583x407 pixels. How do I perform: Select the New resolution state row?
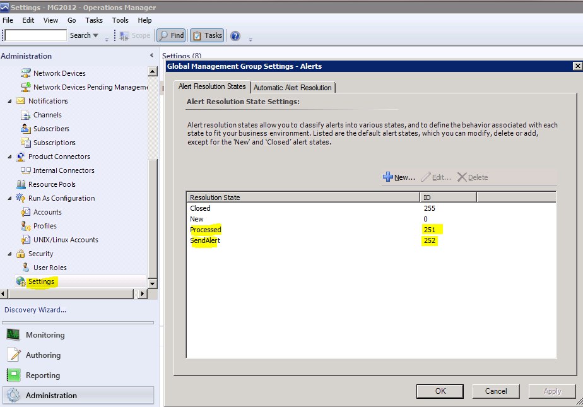tap(371, 219)
